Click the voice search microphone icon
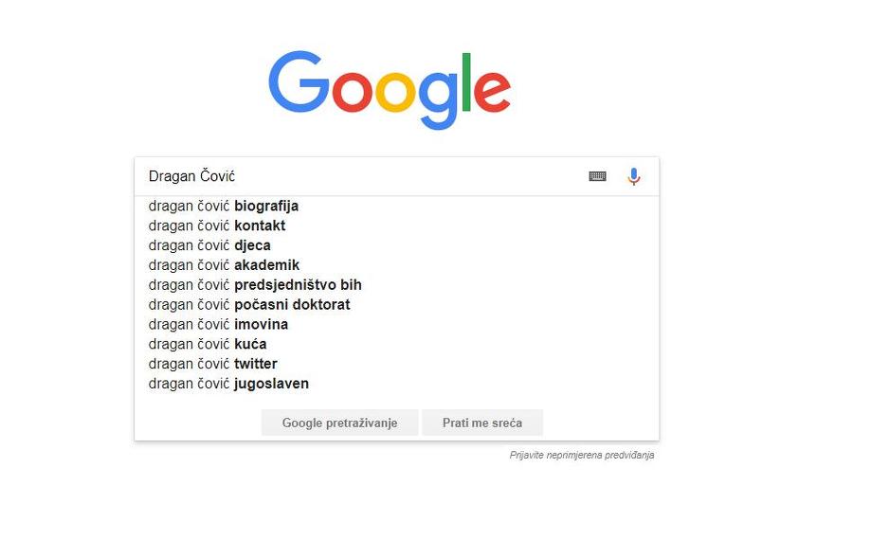 click(634, 176)
